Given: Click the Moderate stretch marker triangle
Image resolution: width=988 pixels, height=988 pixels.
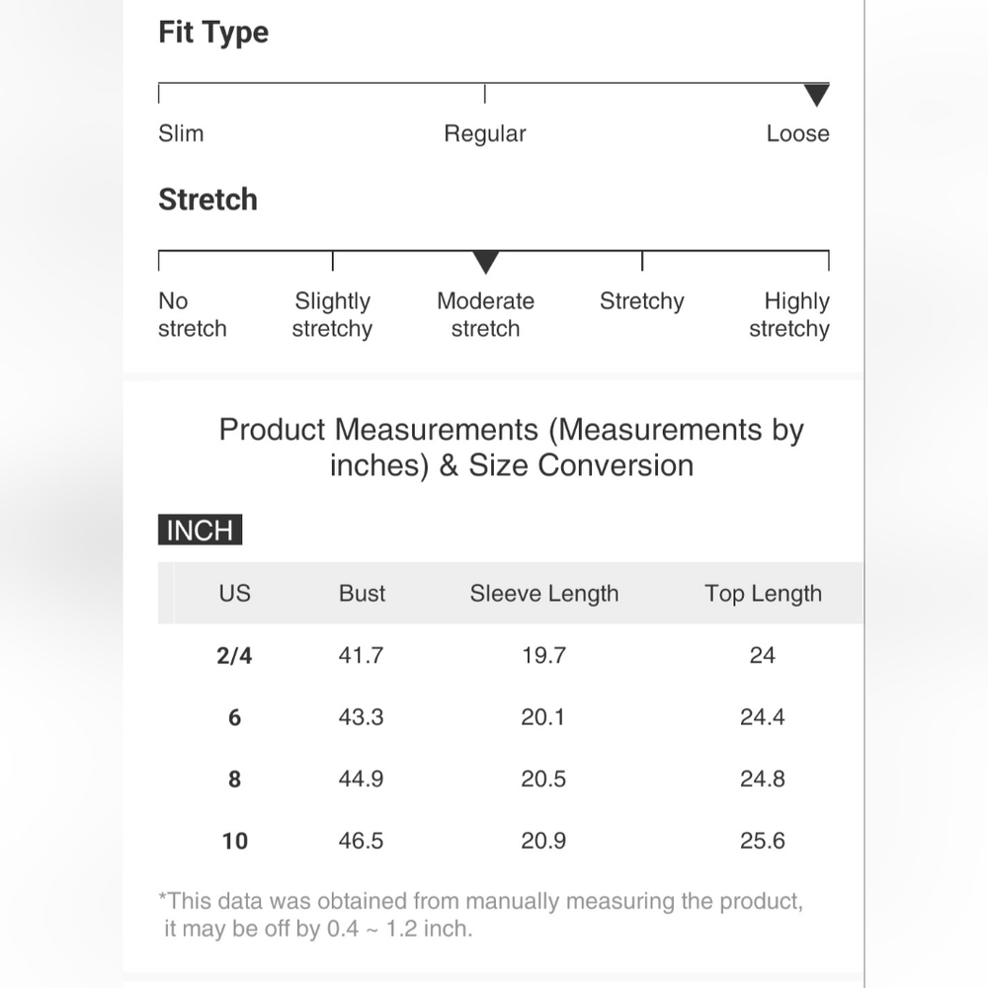Looking at the screenshot, I should [x=485, y=262].
